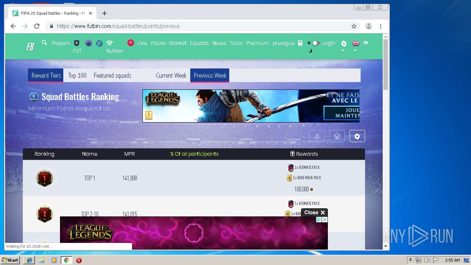Bookmark page with the star icon

[x=354, y=26]
